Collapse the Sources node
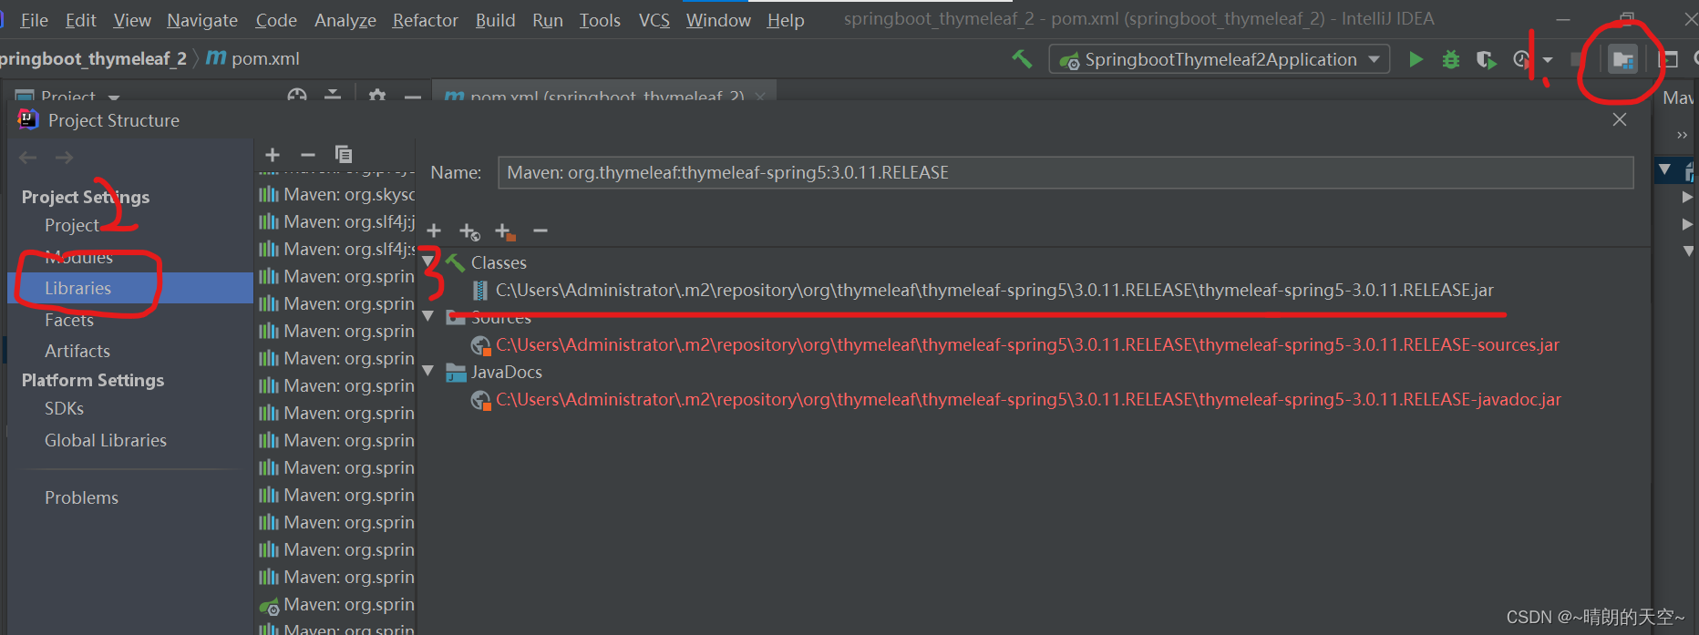 pyautogui.click(x=427, y=316)
